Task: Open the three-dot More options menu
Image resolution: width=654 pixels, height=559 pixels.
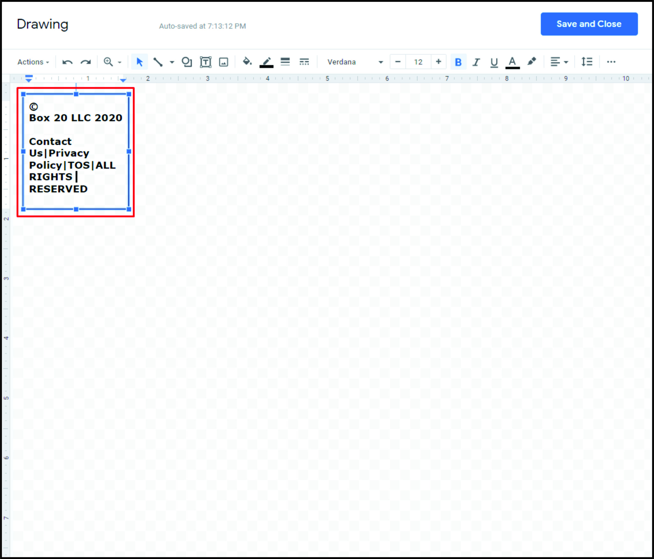Action: click(x=611, y=62)
